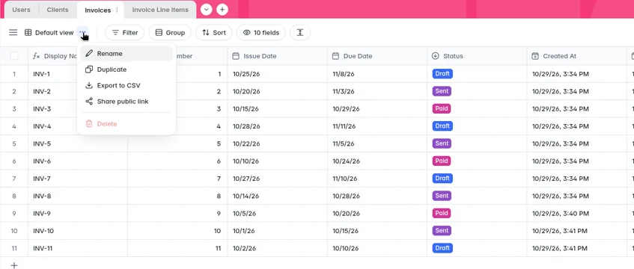Click issue date 10/10/26 cell

tap(278, 161)
